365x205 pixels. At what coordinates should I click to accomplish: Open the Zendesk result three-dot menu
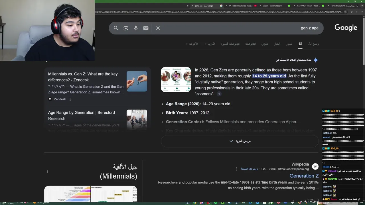tap(70, 99)
